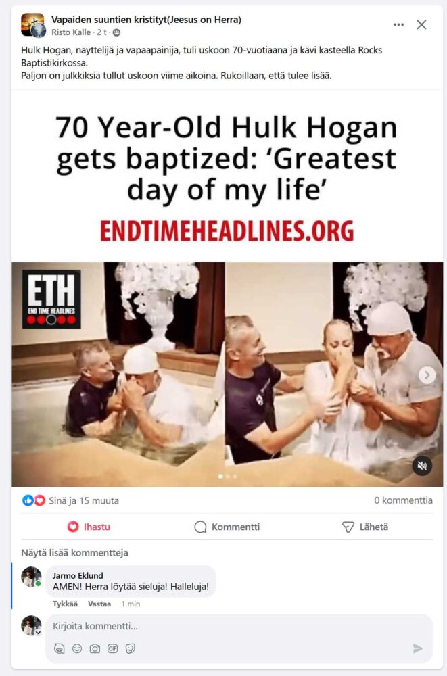
Task: Reply via Vastaa under Jarmo's comment
Action: pos(99,604)
